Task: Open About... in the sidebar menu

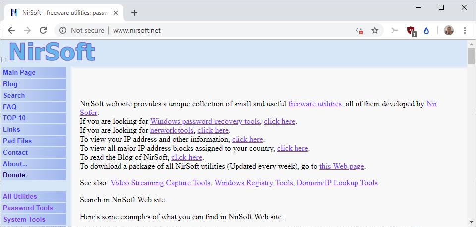Action: [x=33, y=164]
